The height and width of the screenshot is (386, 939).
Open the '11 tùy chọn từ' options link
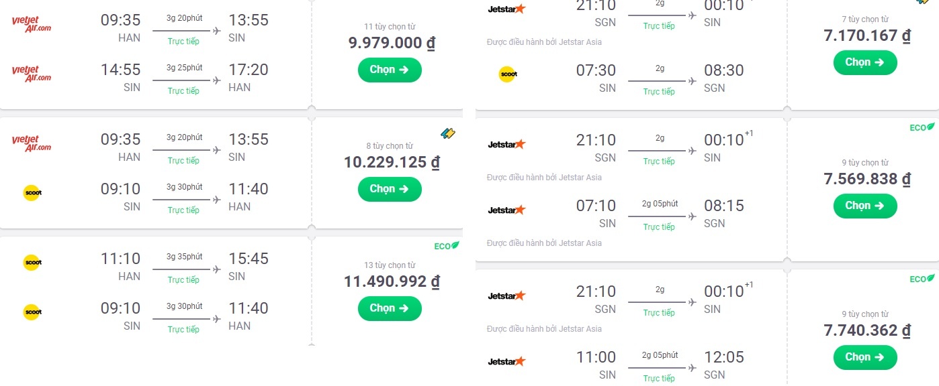click(390, 27)
